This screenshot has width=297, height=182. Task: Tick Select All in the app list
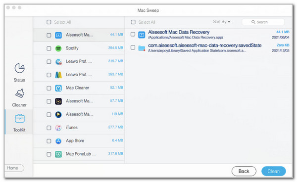(49, 22)
